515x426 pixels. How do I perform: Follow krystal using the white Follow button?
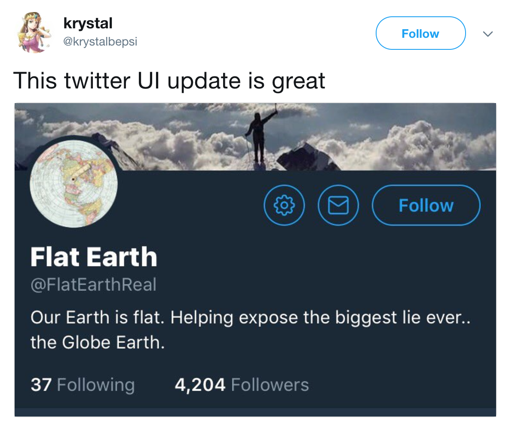[420, 33]
